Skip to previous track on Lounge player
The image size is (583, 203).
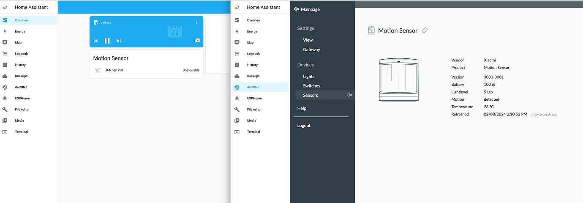coord(96,41)
